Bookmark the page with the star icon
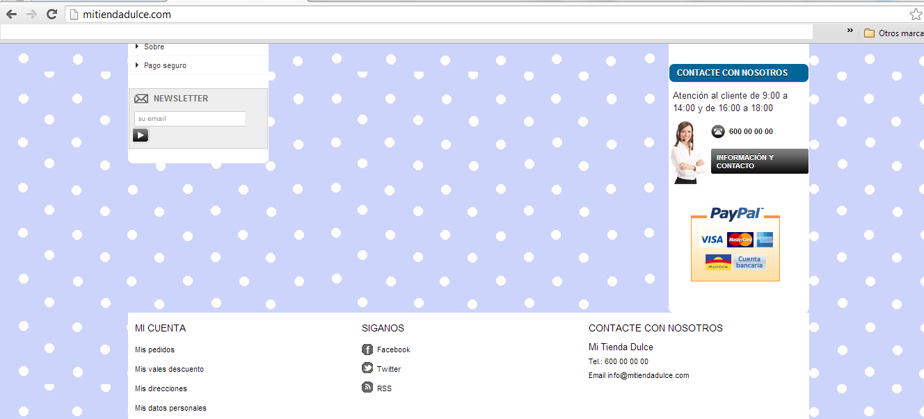This screenshot has width=924, height=419. click(x=915, y=15)
